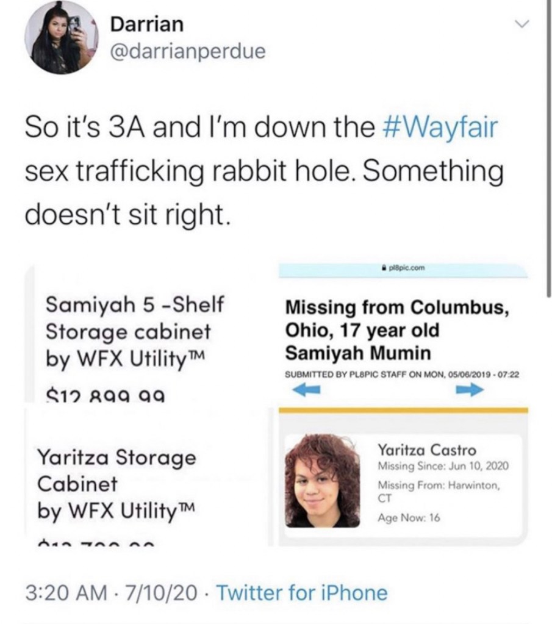Click the pl8pic.com address bar
The image size is (552, 624).
403,269
